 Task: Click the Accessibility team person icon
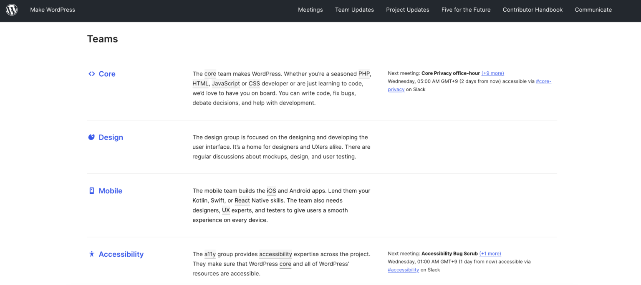(92, 254)
